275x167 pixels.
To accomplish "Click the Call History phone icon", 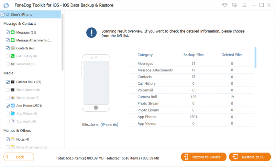I will [13, 56].
